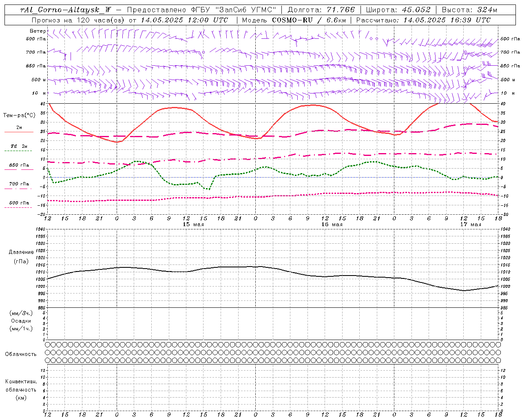The height and width of the screenshot is (418, 522).
Task: Click the Высота: 324м field
Action: click(x=469, y=10)
